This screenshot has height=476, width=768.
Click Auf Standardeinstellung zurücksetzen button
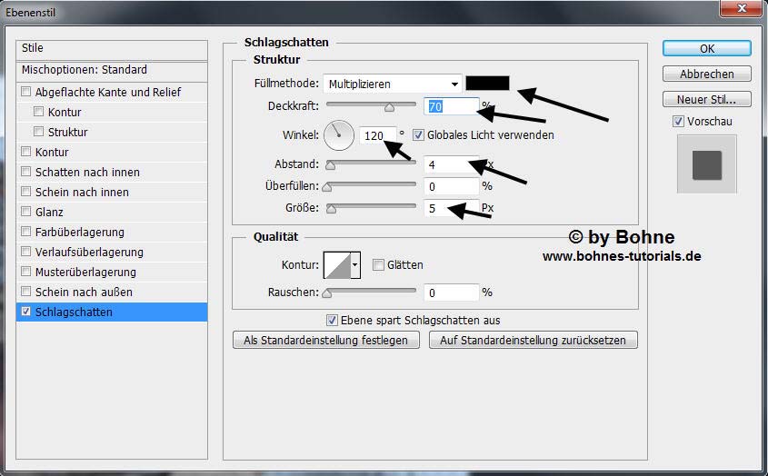[533, 340]
